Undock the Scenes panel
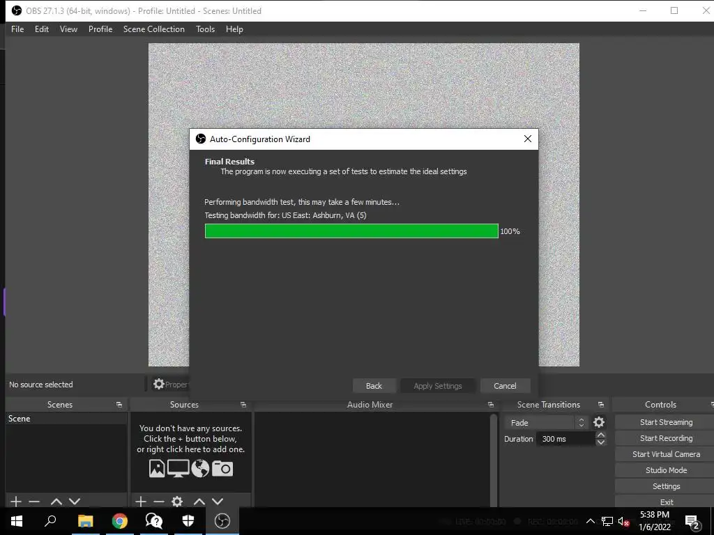 (x=119, y=405)
